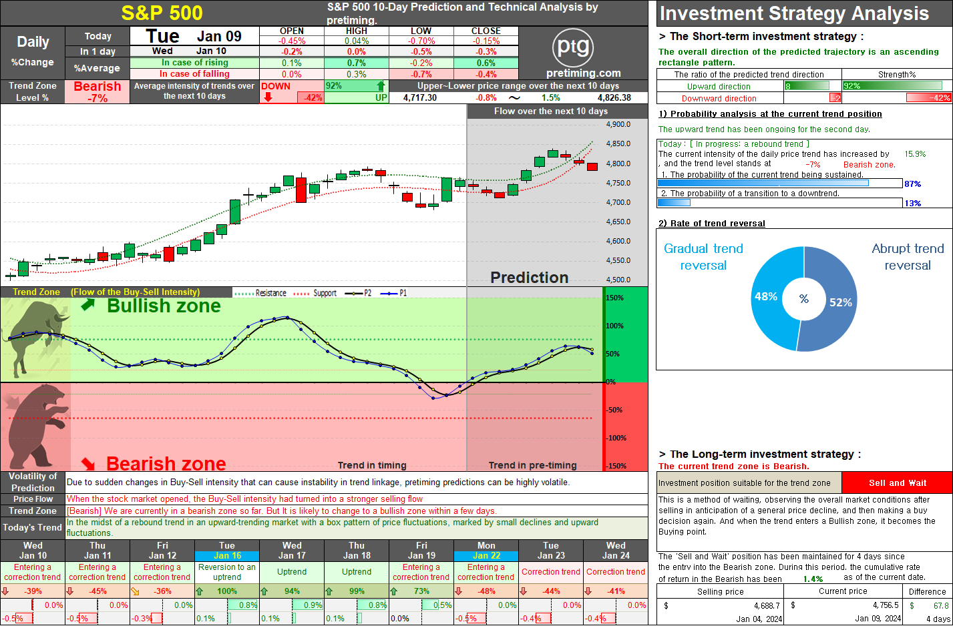953x626 pixels.
Task: Click the 67.8 difference value
Action: tap(941, 605)
